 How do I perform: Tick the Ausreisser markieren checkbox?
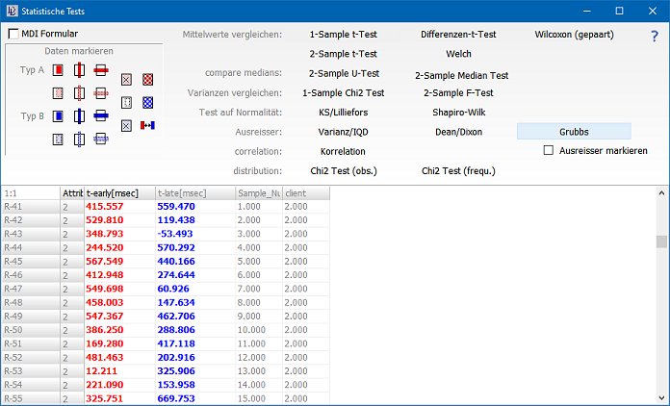(549, 150)
